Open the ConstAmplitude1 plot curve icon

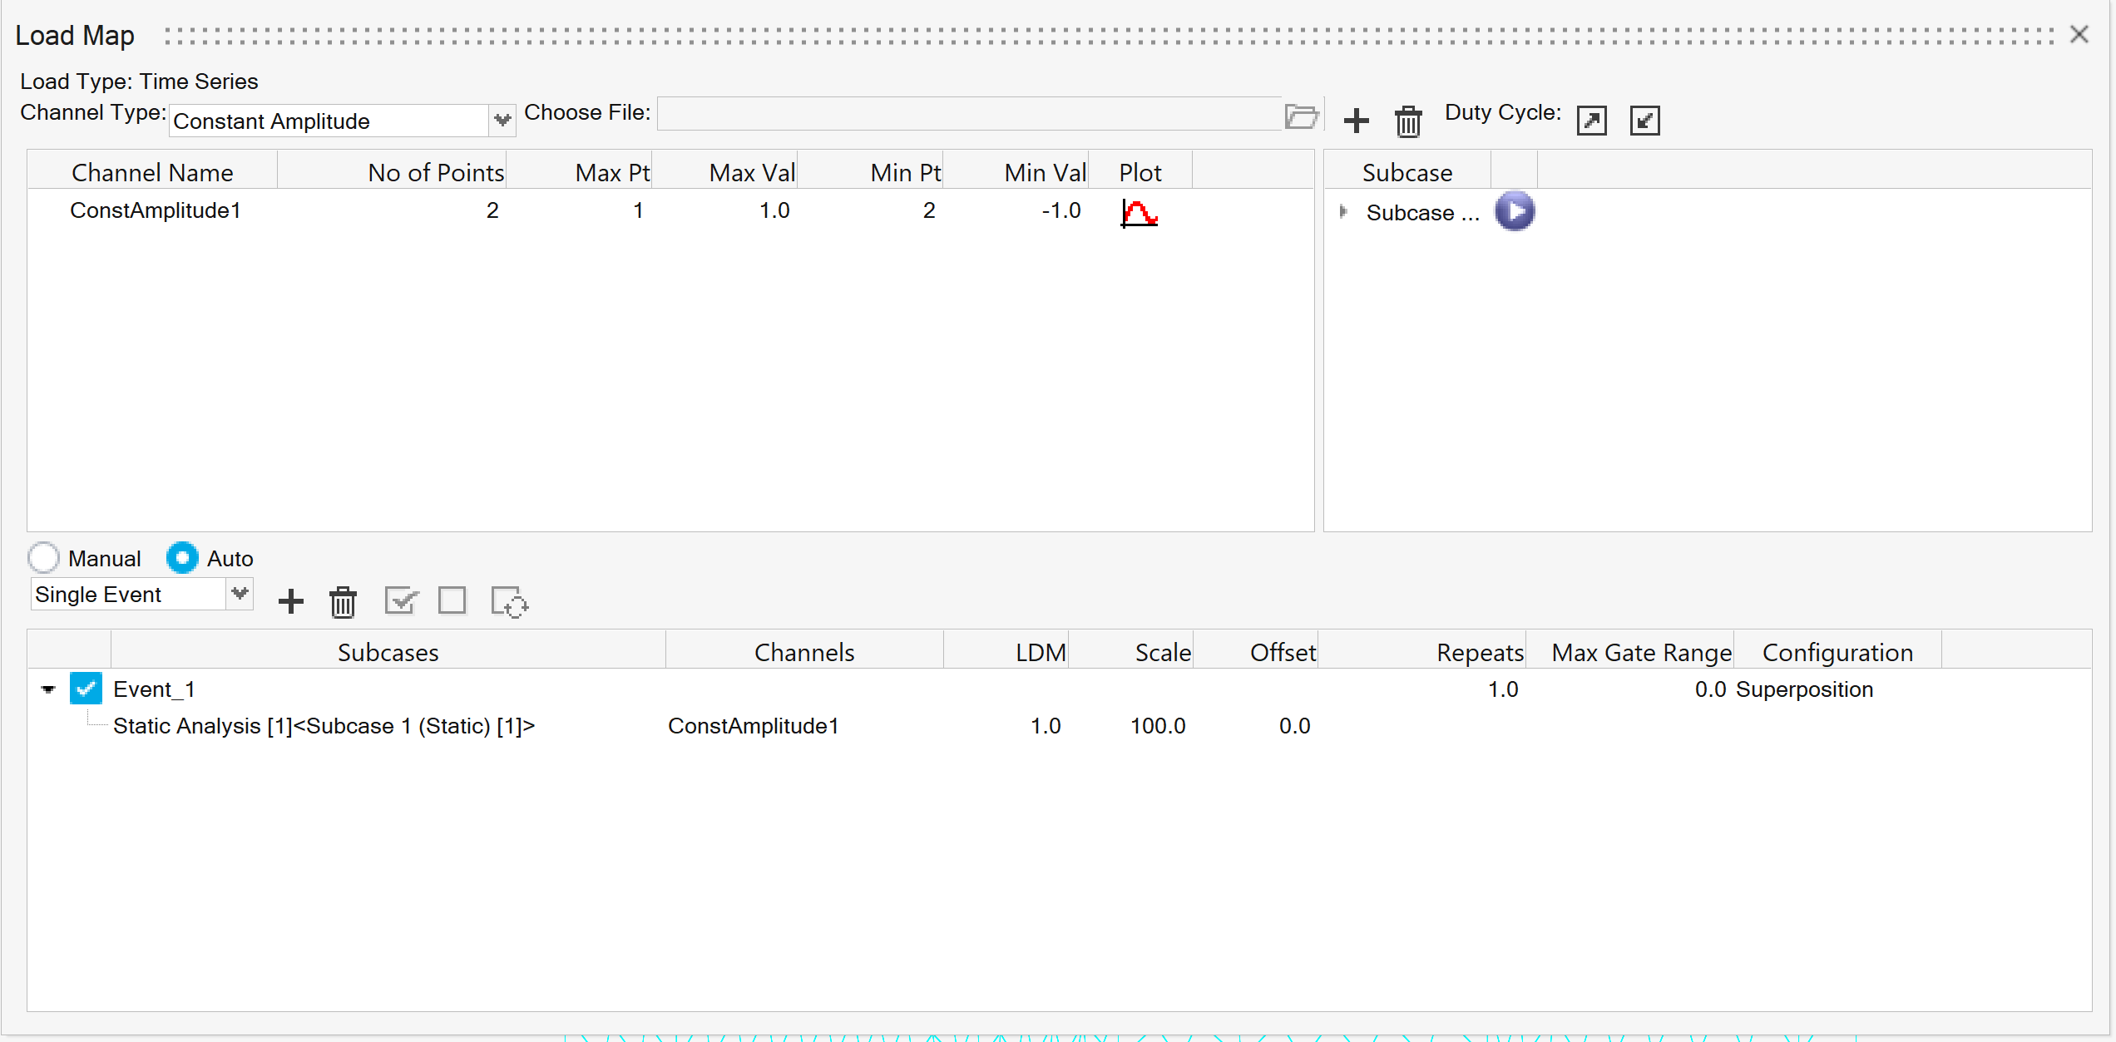click(1139, 213)
